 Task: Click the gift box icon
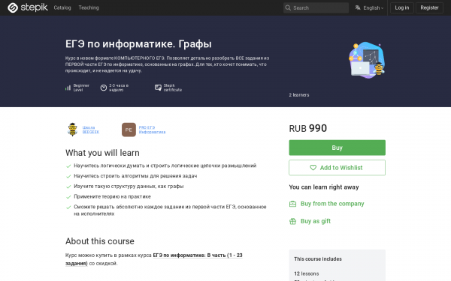click(292, 221)
